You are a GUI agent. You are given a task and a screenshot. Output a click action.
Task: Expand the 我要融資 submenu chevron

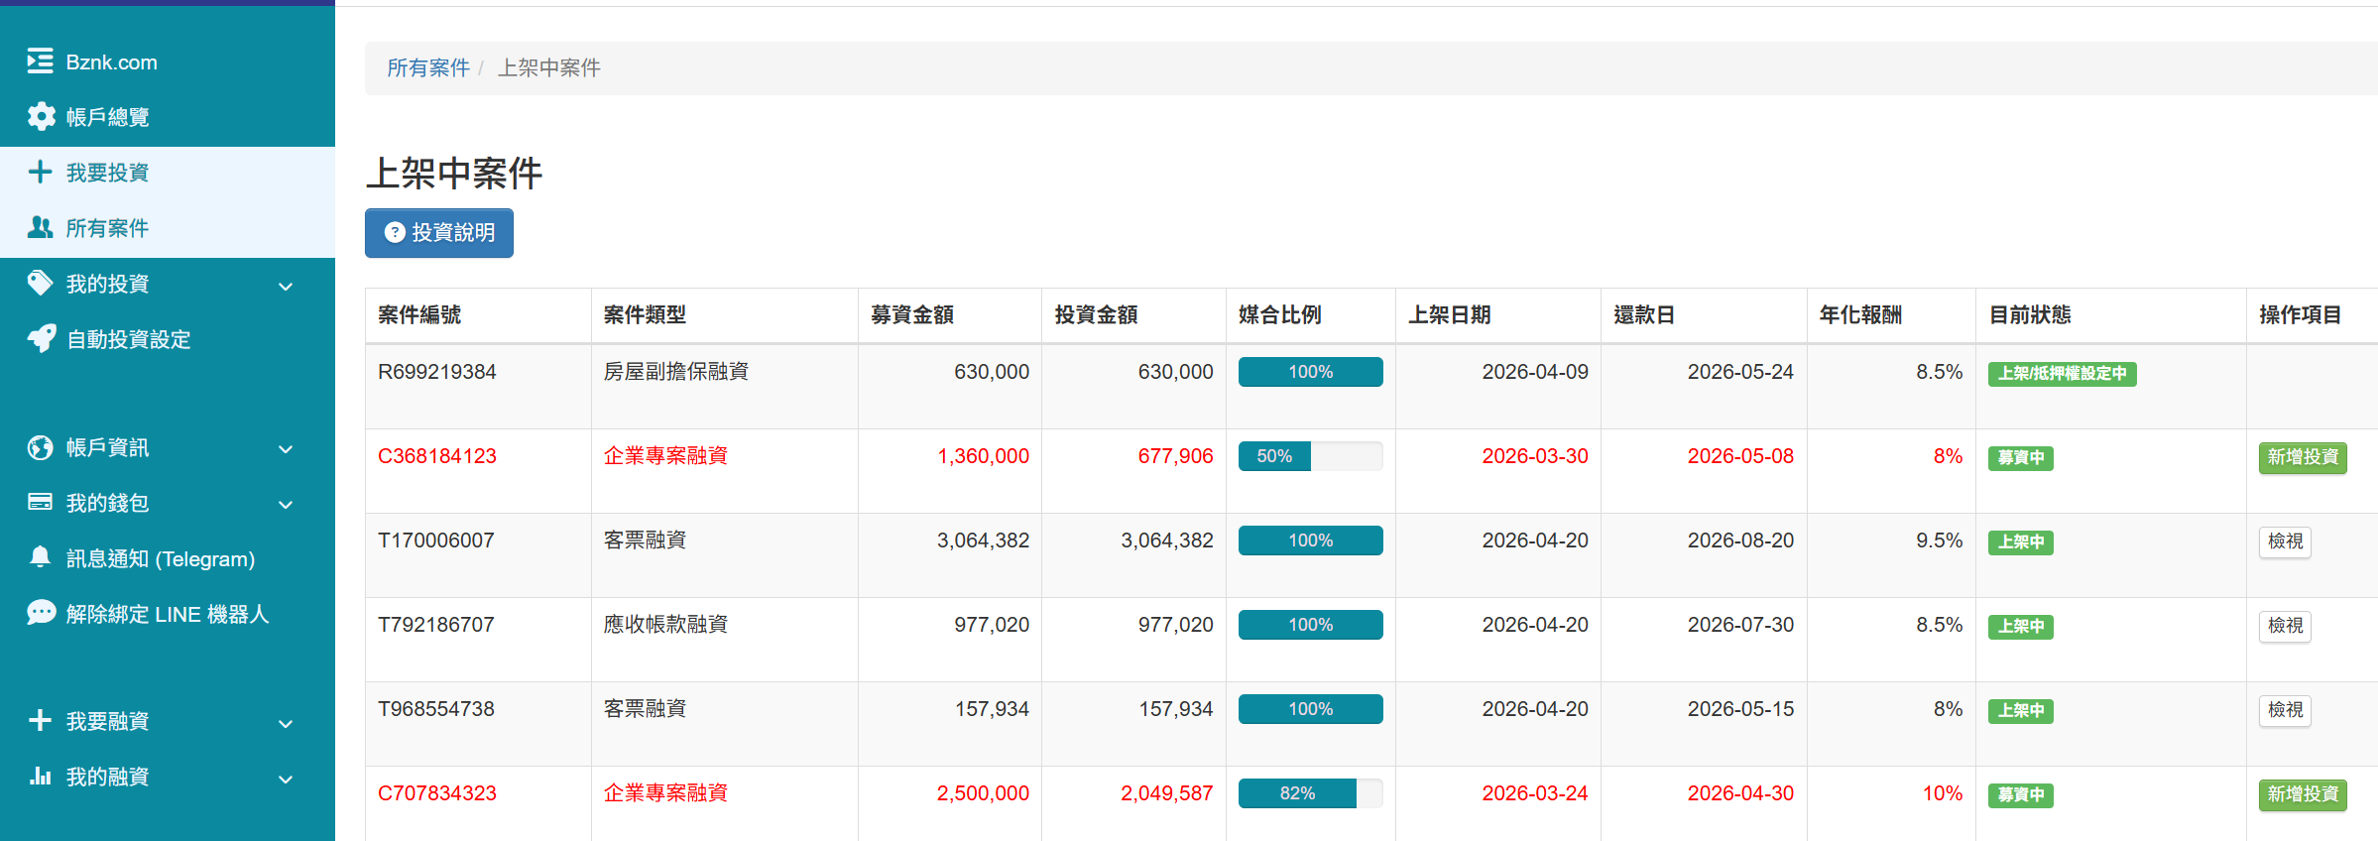tap(286, 724)
